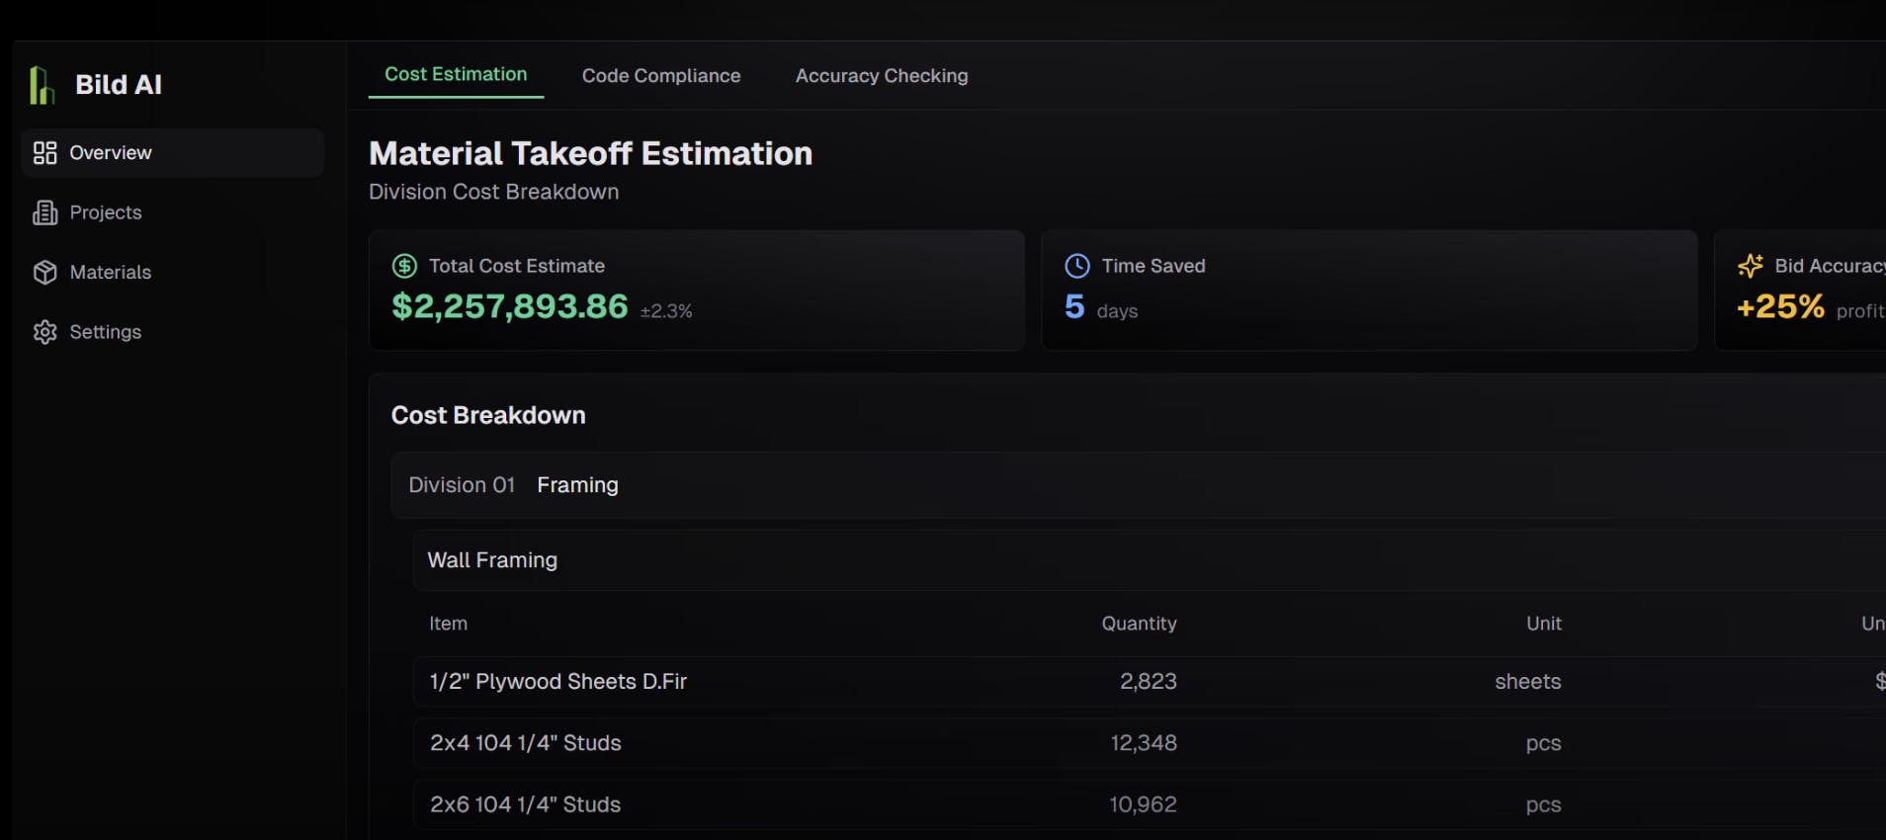1886x840 pixels.
Task: Select Overview in the sidebar
Action: coord(173,152)
